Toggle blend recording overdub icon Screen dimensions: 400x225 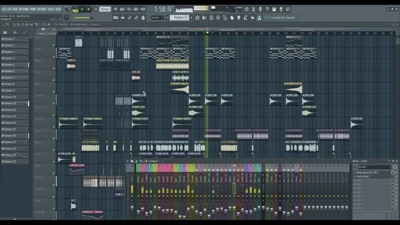point(136,9)
